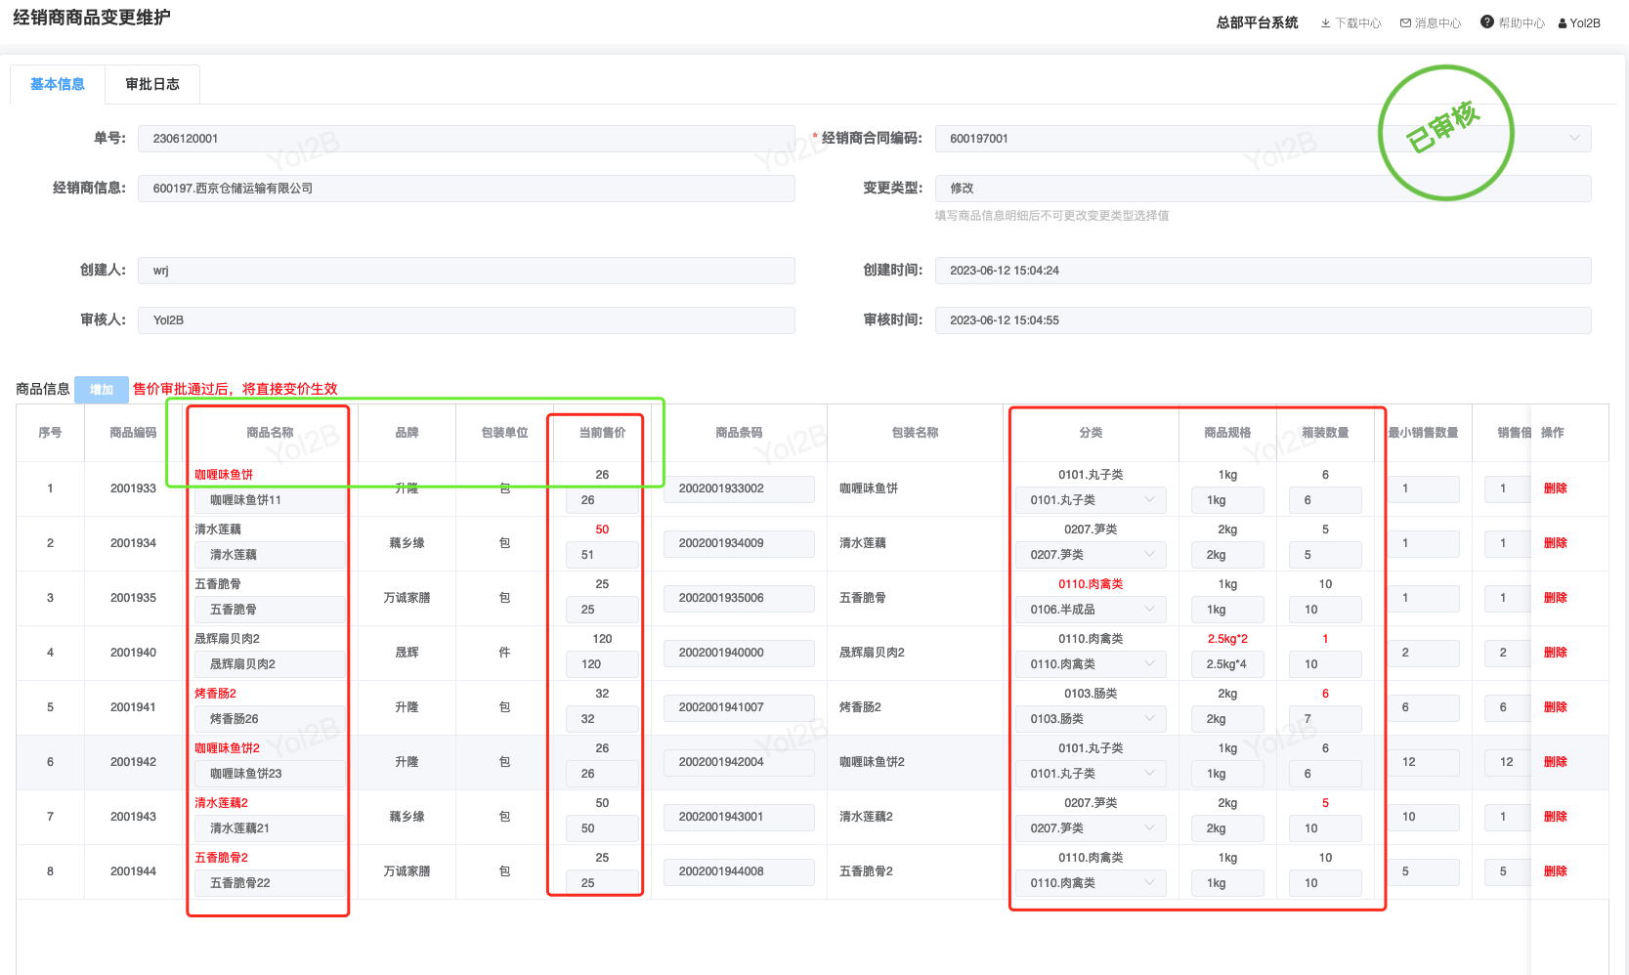
Task: Click barcode input 2002001940000
Action: point(739,653)
